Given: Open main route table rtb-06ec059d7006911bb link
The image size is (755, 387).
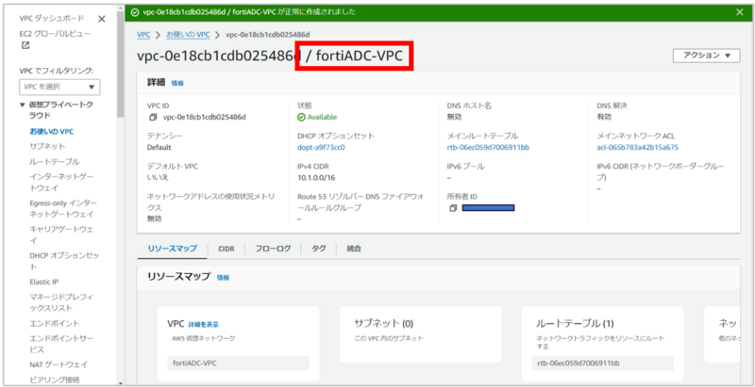Looking at the screenshot, I should point(488,148).
